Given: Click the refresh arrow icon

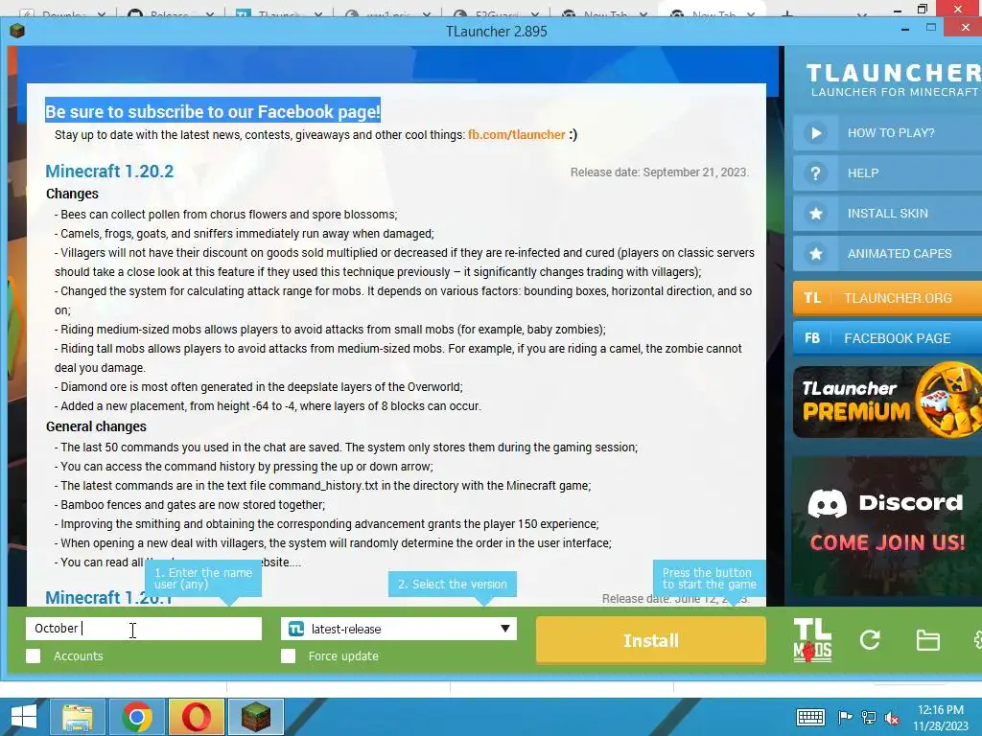Looking at the screenshot, I should point(870,639).
